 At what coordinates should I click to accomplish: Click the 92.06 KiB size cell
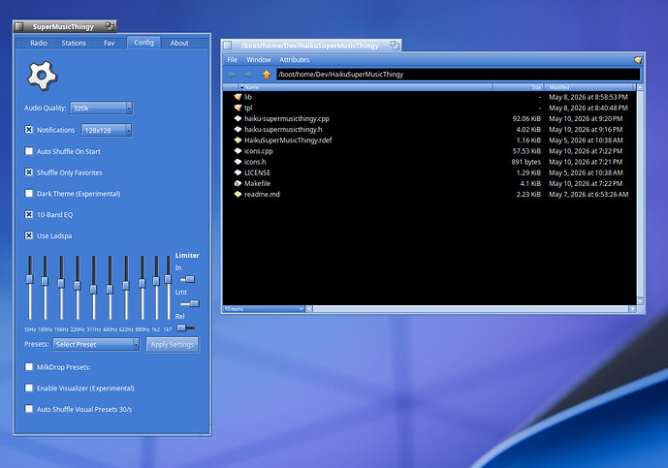pos(526,119)
